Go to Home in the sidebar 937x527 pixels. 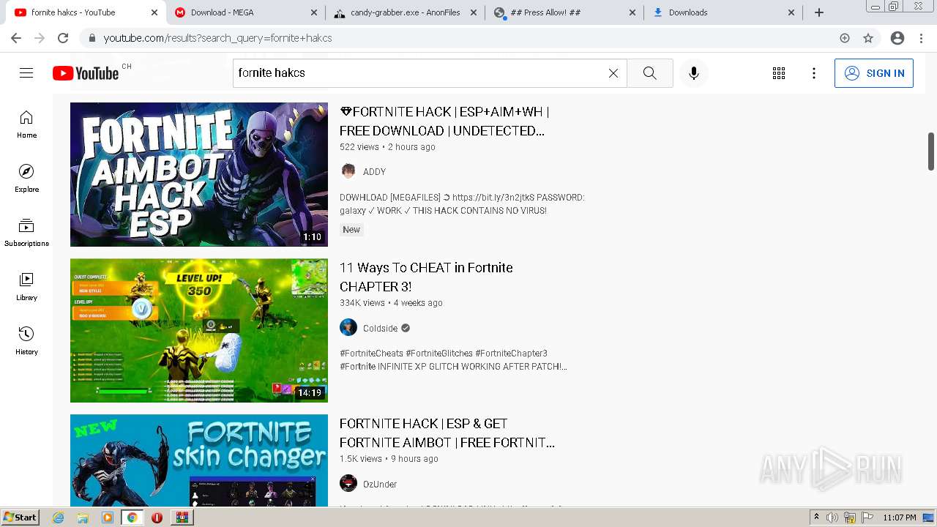pos(26,124)
